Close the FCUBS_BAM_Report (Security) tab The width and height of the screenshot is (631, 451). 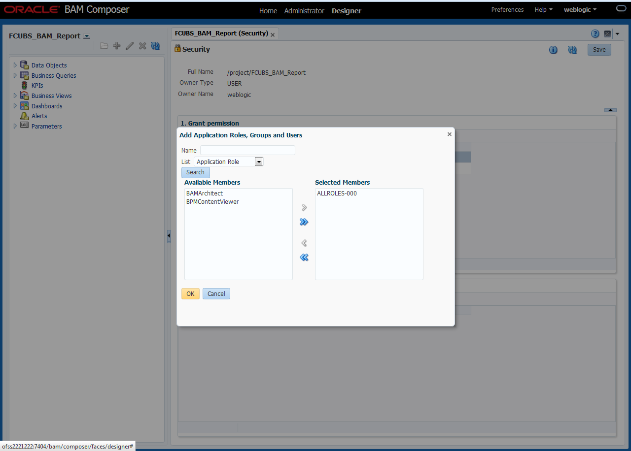(x=273, y=35)
